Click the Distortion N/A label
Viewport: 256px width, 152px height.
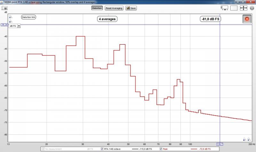pyautogui.click(x=28, y=17)
